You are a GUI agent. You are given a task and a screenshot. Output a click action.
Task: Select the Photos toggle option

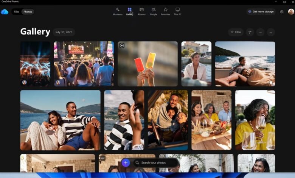click(28, 12)
